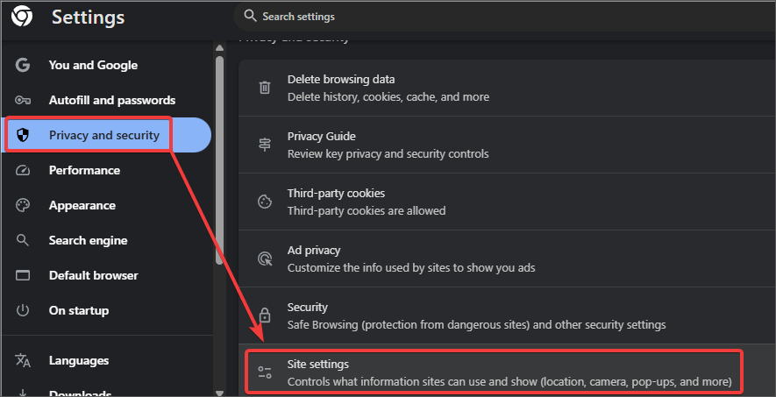Image resolution: width=776 pixels, height=397 pixels.
Task: Click the Google G icon in sidebar
Action: click(23, 65)
